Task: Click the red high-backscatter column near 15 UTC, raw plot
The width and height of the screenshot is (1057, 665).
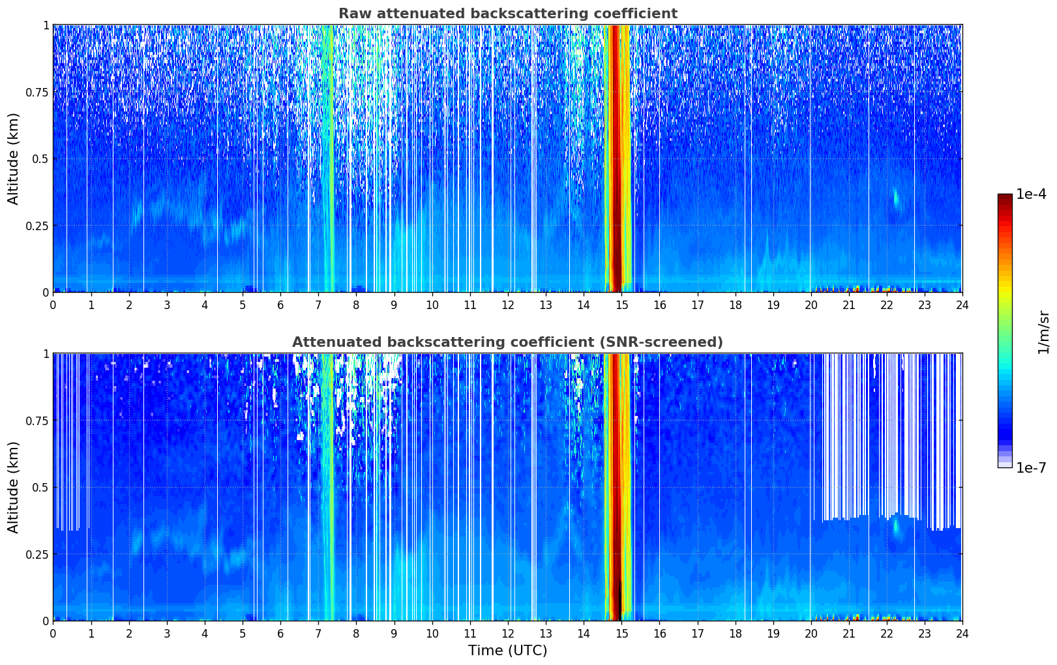Action: [616, 158]
